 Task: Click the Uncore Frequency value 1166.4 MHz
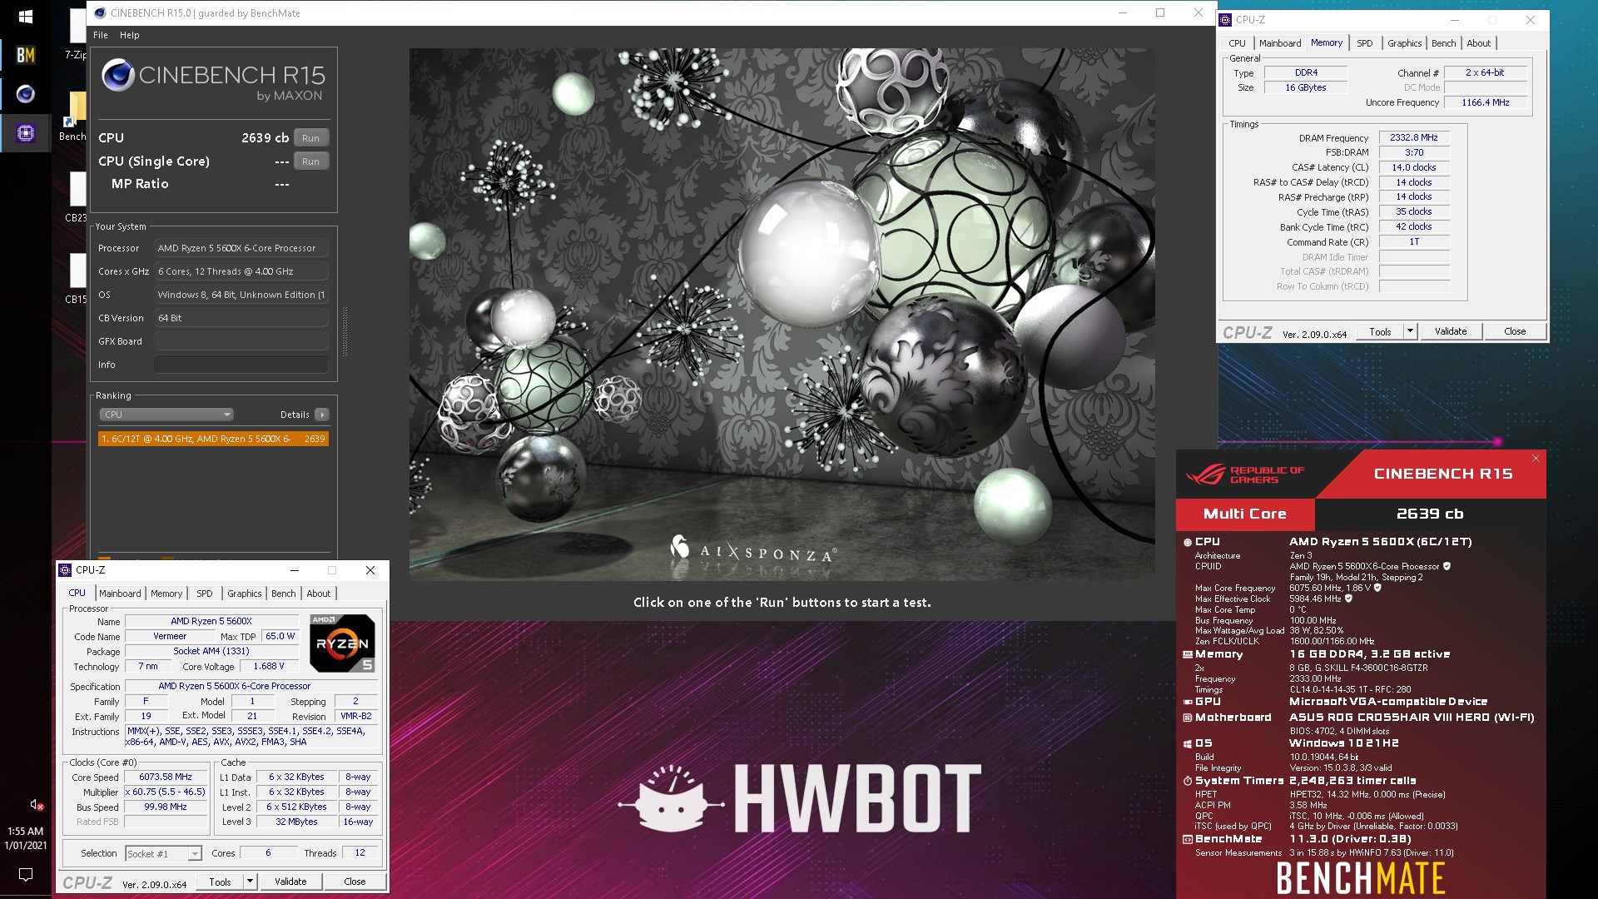point(1486,102)
